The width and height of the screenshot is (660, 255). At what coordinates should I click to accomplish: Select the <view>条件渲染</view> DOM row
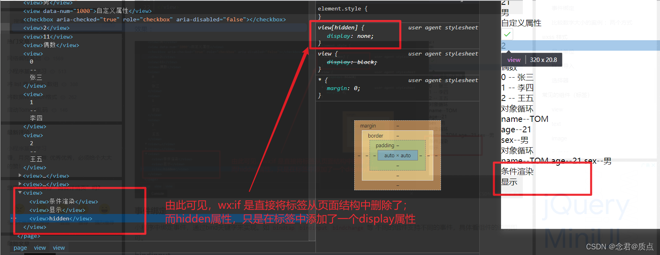(64, 202)
